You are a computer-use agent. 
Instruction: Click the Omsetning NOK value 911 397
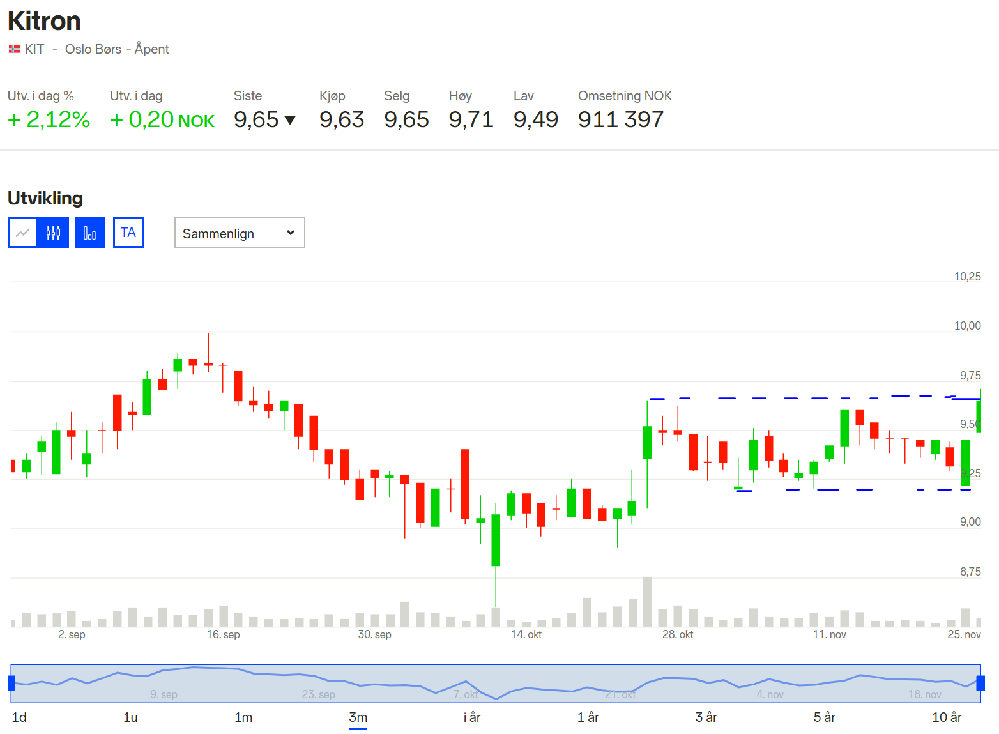(x=621, y=119)
